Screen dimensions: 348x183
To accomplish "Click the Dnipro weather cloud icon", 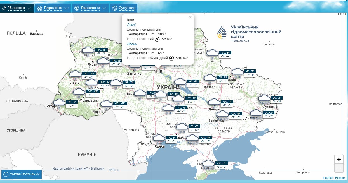I will point(214,103).
